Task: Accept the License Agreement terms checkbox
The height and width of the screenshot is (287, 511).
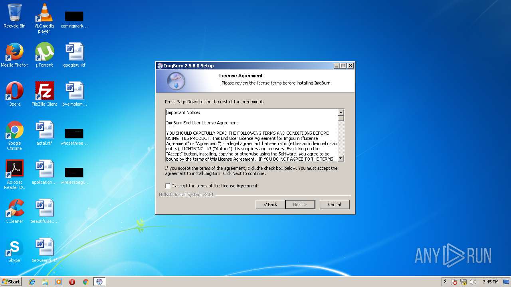Action: (x=168, y=186)
